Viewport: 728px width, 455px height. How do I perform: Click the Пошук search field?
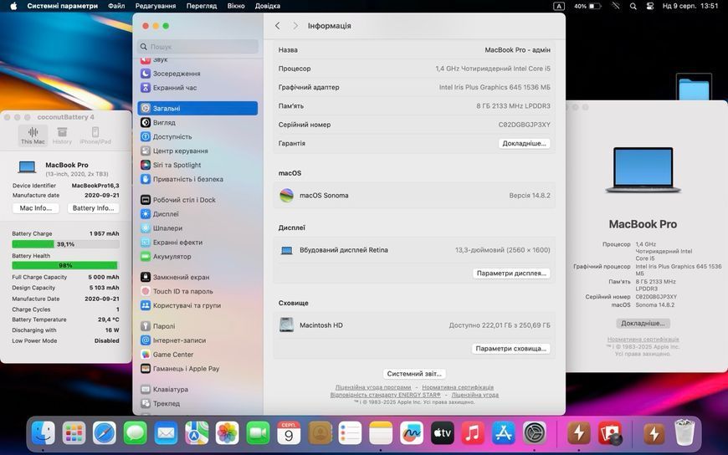[197, 47]
